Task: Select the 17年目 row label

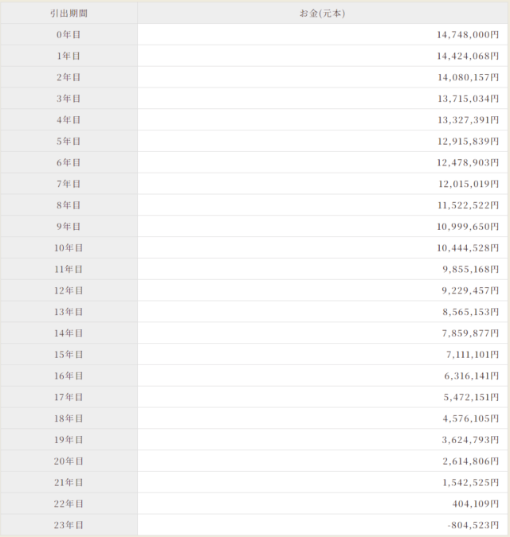Action: click(69, 397)
